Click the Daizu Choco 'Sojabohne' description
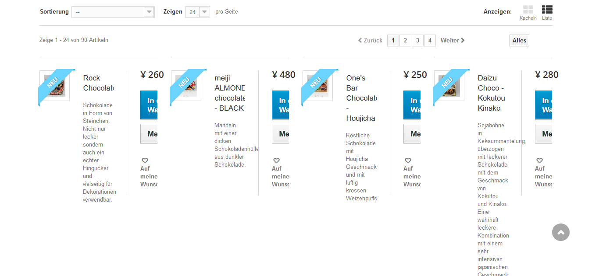 point(502,200)
